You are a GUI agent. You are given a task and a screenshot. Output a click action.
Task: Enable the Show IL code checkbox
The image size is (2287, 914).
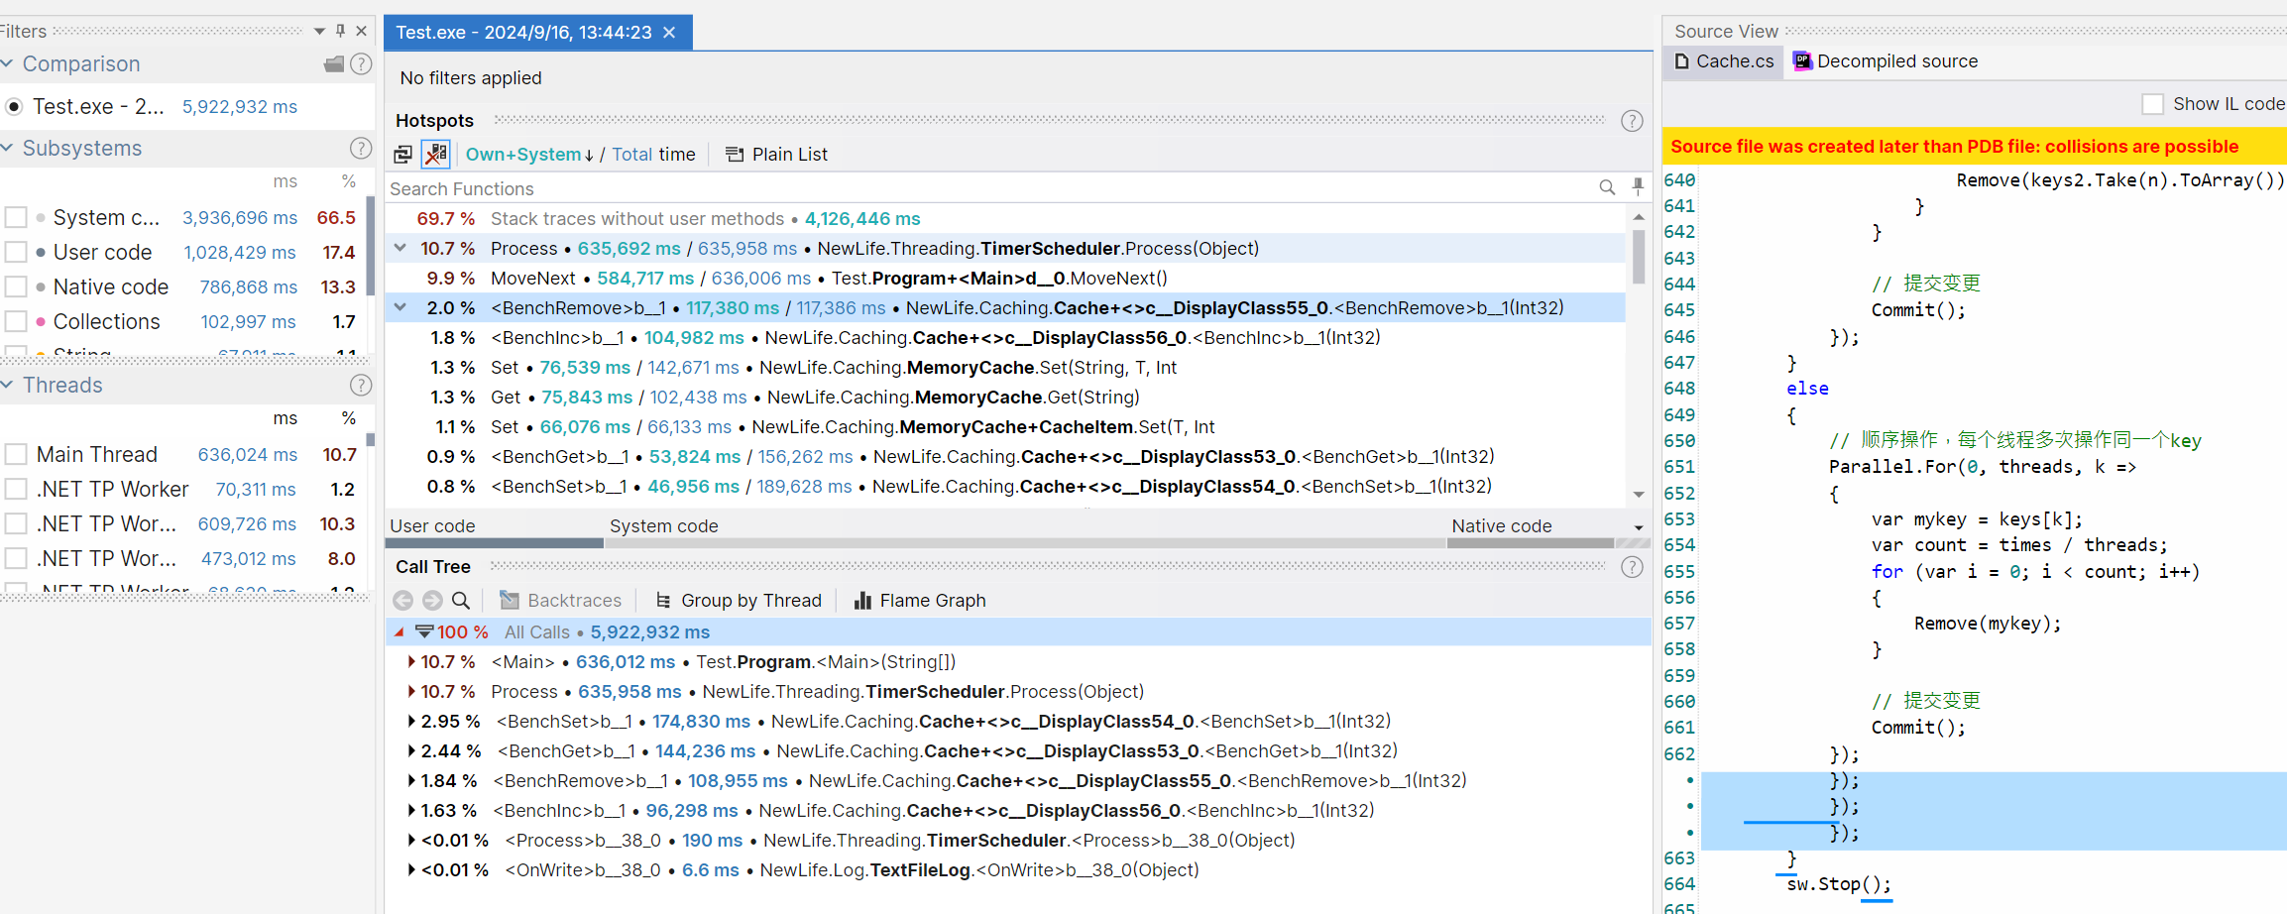click(2152, 104)
